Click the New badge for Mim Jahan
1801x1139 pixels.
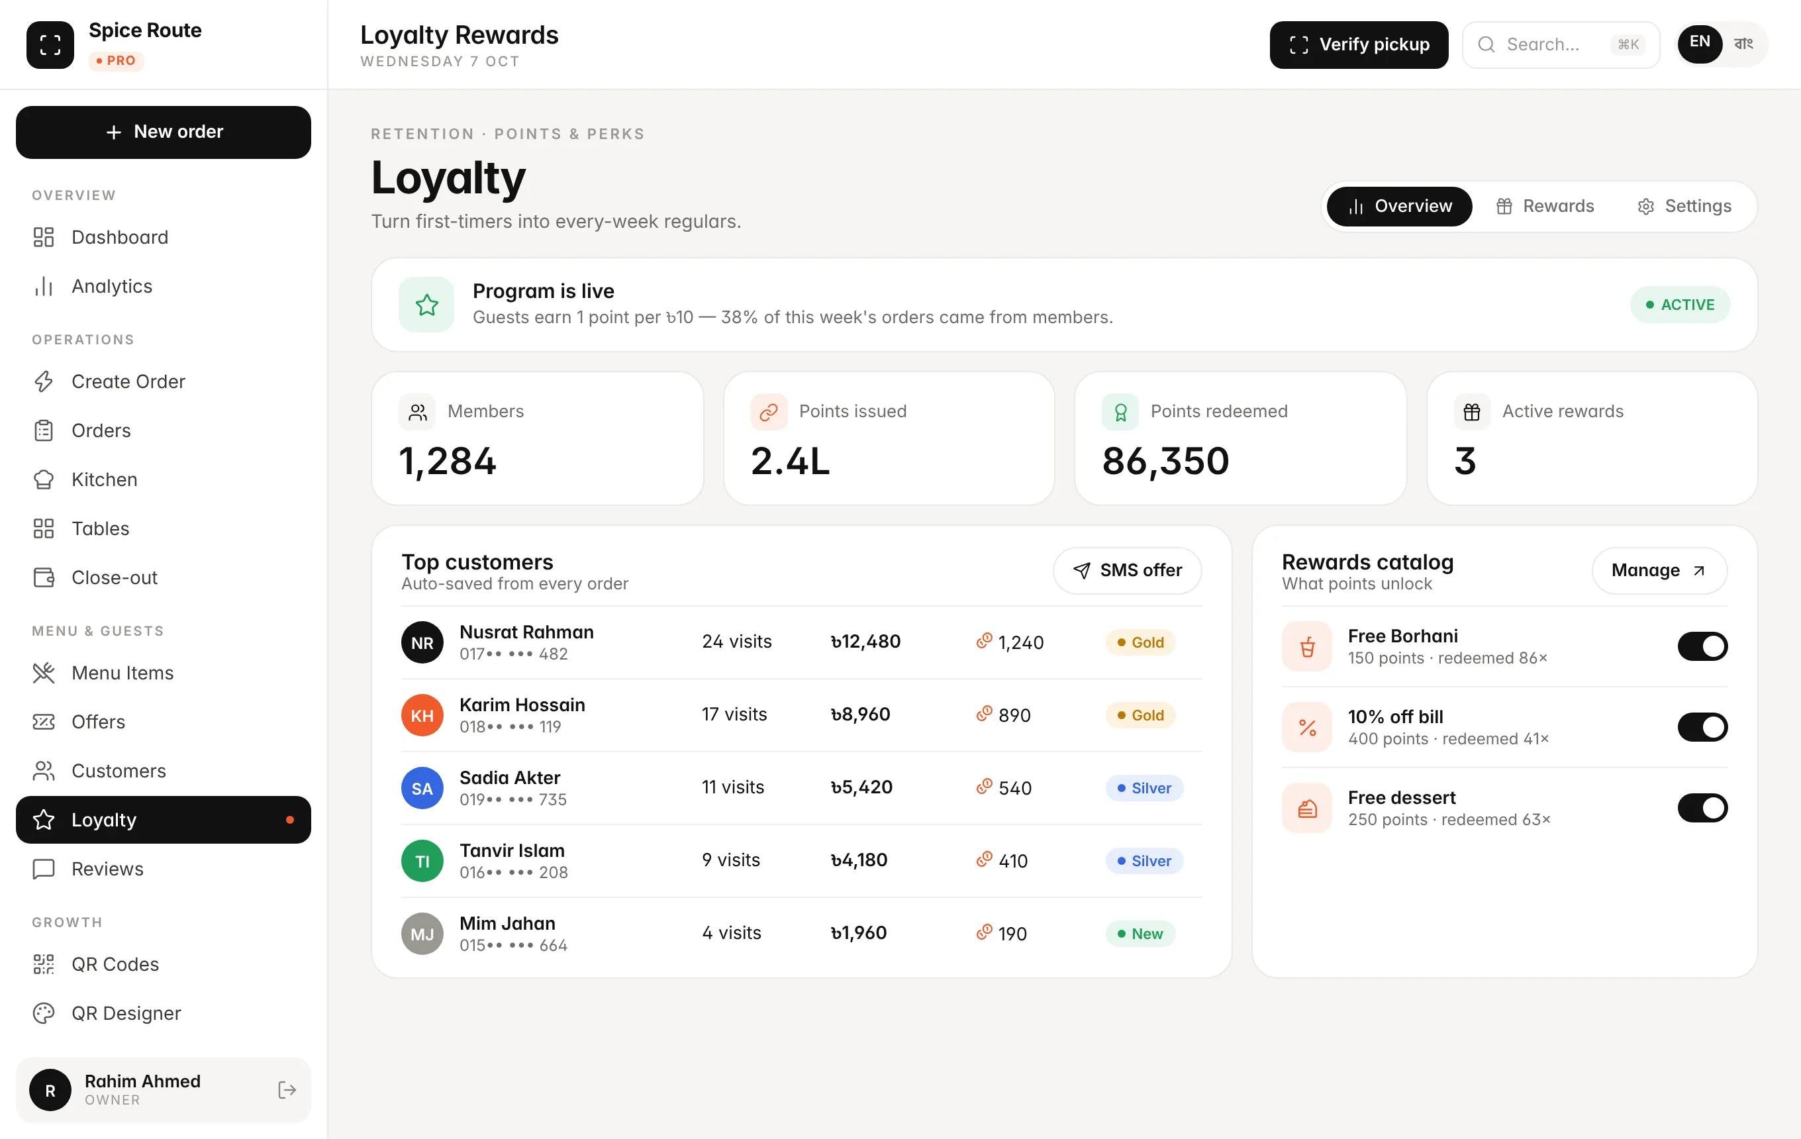tap(1140, 933)
